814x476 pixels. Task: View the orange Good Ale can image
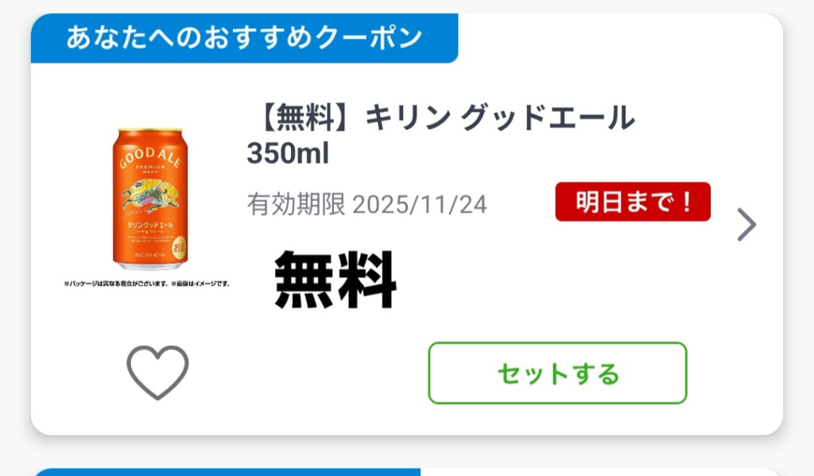[150, 199]
